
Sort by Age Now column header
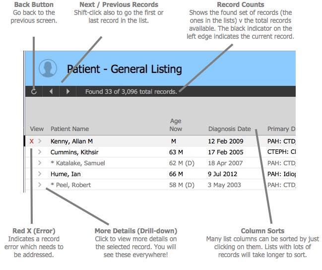tap(176, 125)
